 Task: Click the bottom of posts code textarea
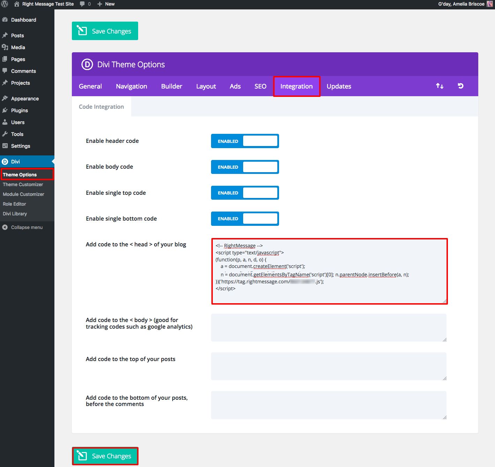(x=329, y=405)
